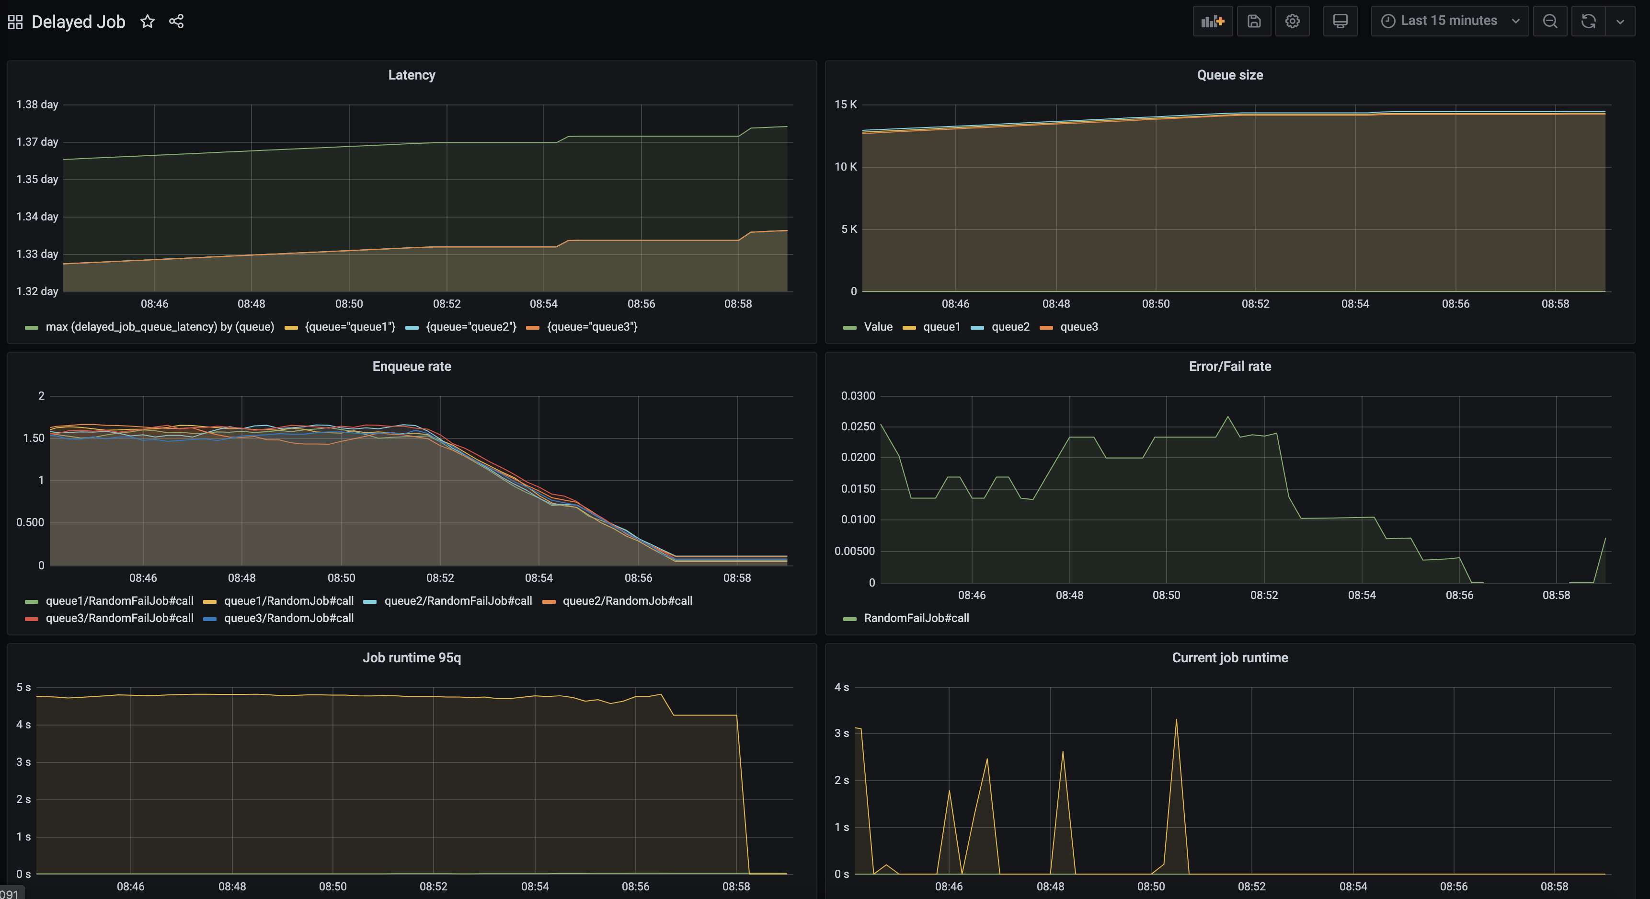Open the Error/Fail rate panel title menu
The image size is (1650, 899).
[x=1229, y=367]
